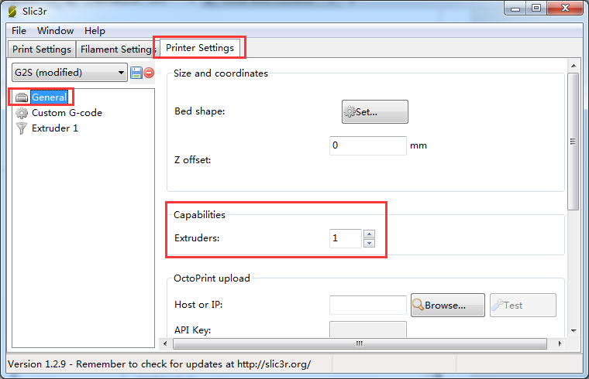Close the Slic3r window
589x379 pixels.
[565, 9]
